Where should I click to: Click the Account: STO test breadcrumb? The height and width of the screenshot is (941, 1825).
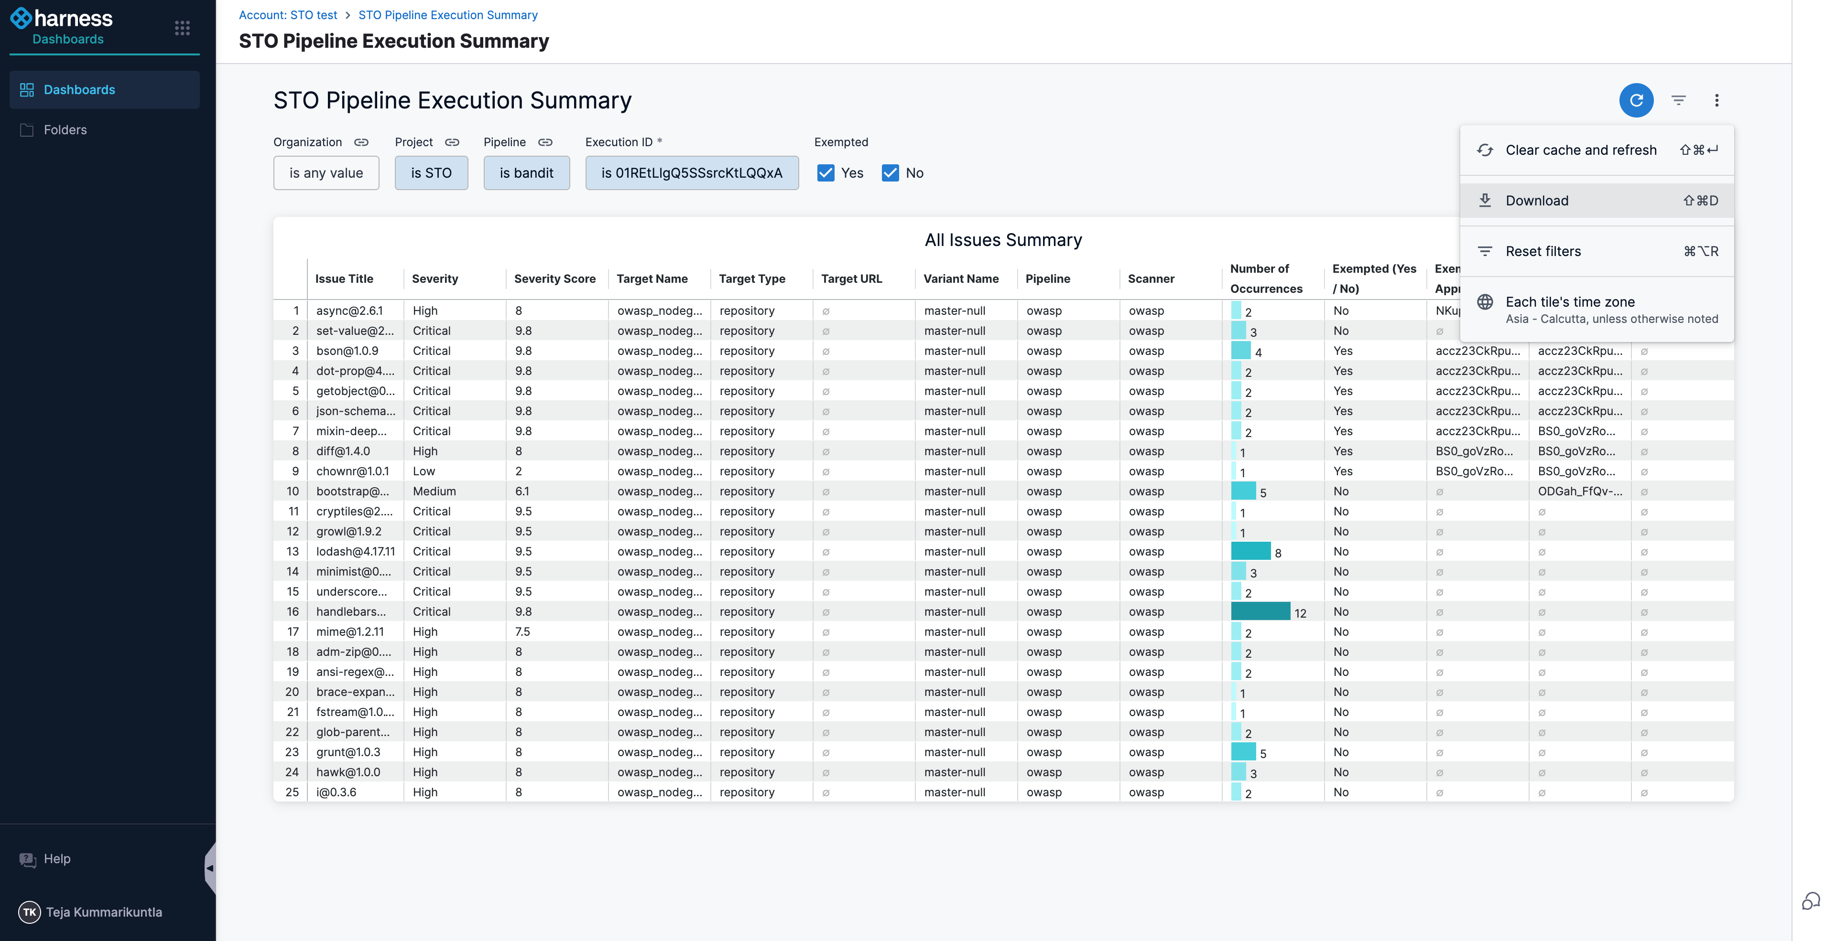point(288,15)
